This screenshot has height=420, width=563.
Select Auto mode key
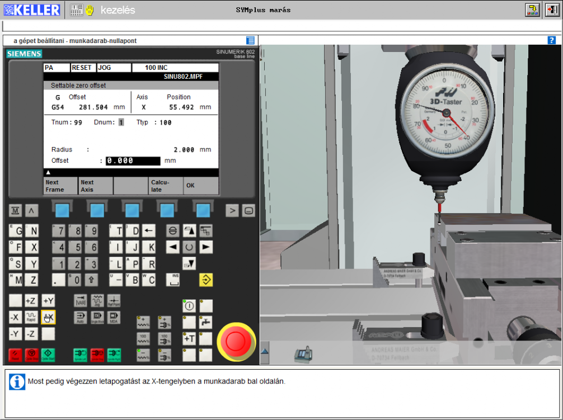click(81, 317)
